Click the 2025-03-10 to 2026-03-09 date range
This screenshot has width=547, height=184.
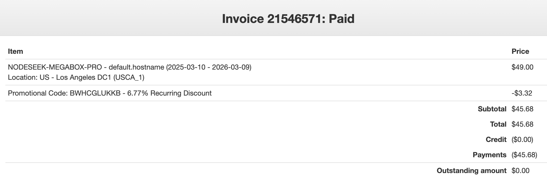[x=209, y=67]
